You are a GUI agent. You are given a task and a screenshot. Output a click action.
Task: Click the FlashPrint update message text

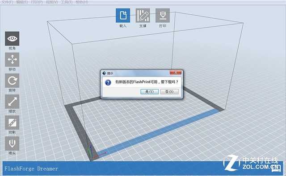click(x=147, y=82)
